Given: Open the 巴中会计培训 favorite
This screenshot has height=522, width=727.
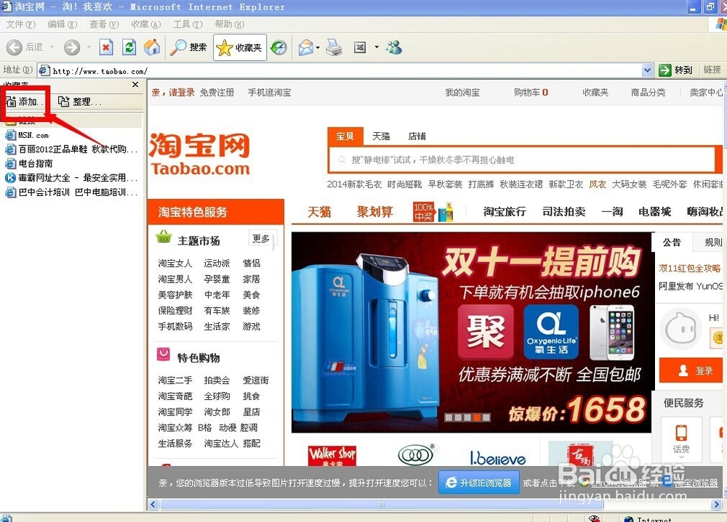Looking at the screenshot, I should (71, 192).
